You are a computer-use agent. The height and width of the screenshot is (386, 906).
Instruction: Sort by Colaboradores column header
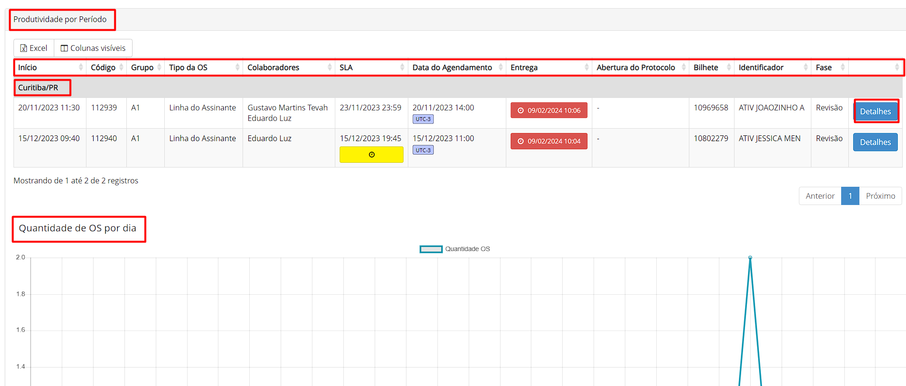tap(288, 68)
